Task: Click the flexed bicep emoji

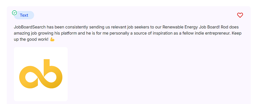Action: (x=52, y=40)
